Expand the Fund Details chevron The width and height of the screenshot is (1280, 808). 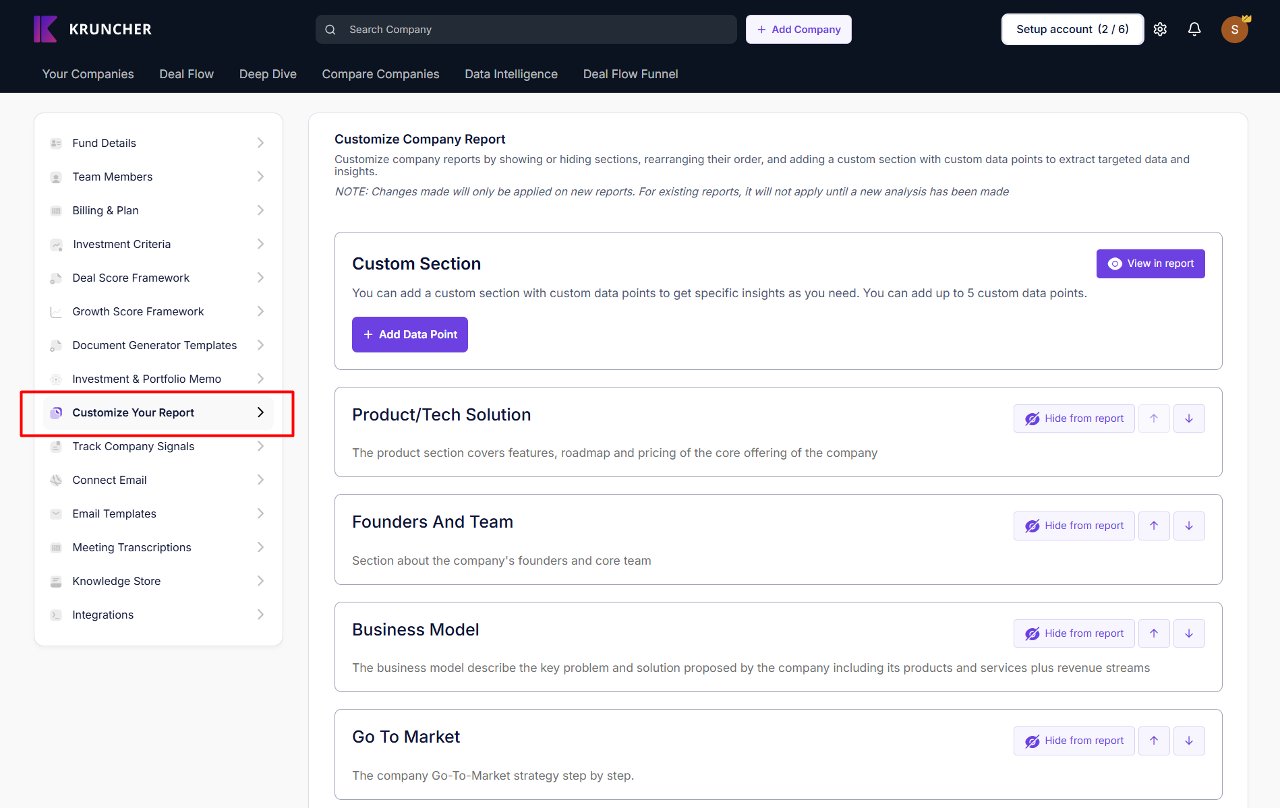[260, 143]
